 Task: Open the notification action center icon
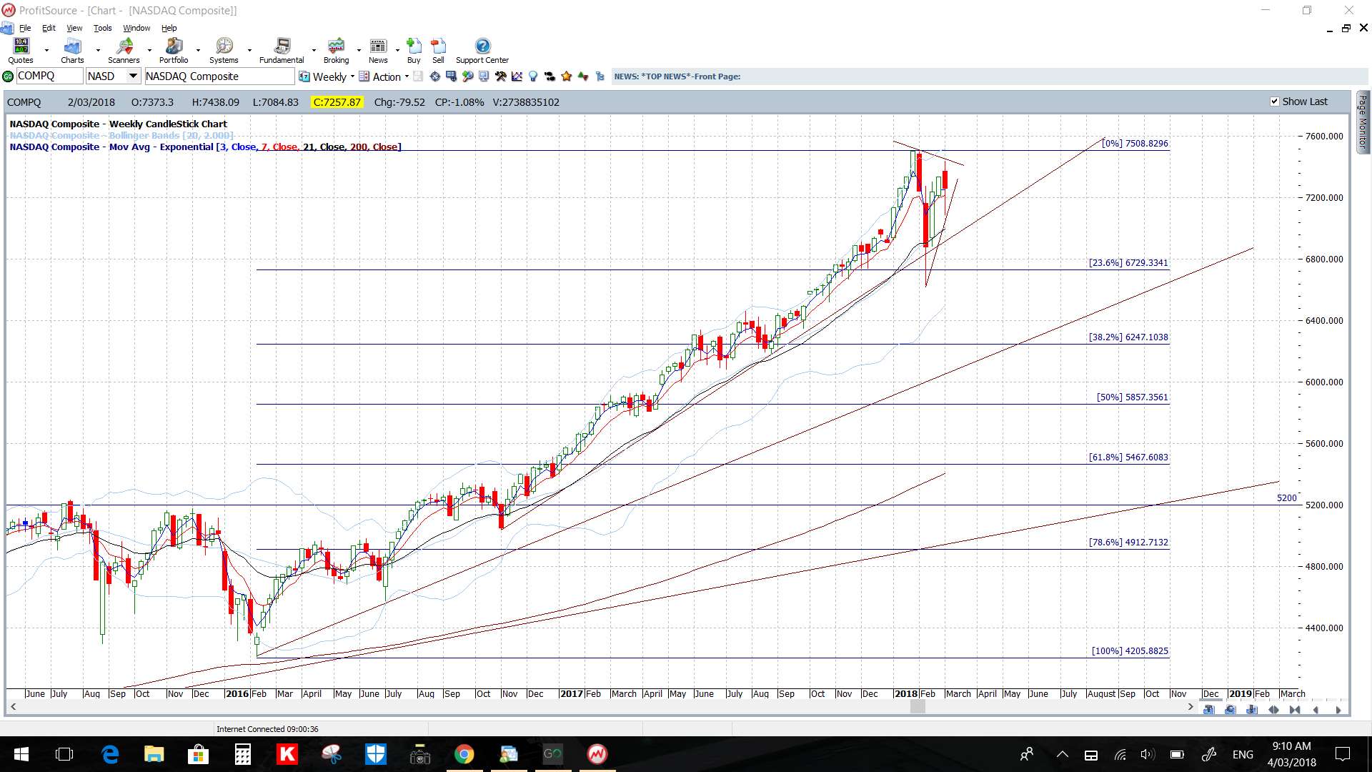click(1343, 754)
